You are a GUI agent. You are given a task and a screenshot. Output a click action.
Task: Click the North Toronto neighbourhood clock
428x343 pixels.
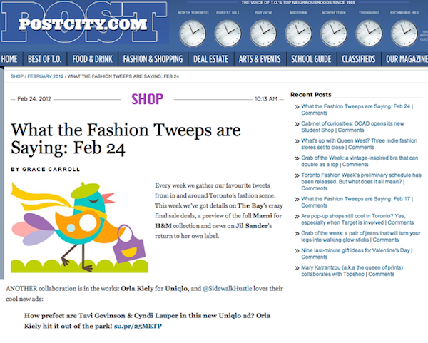pos(193,32)
